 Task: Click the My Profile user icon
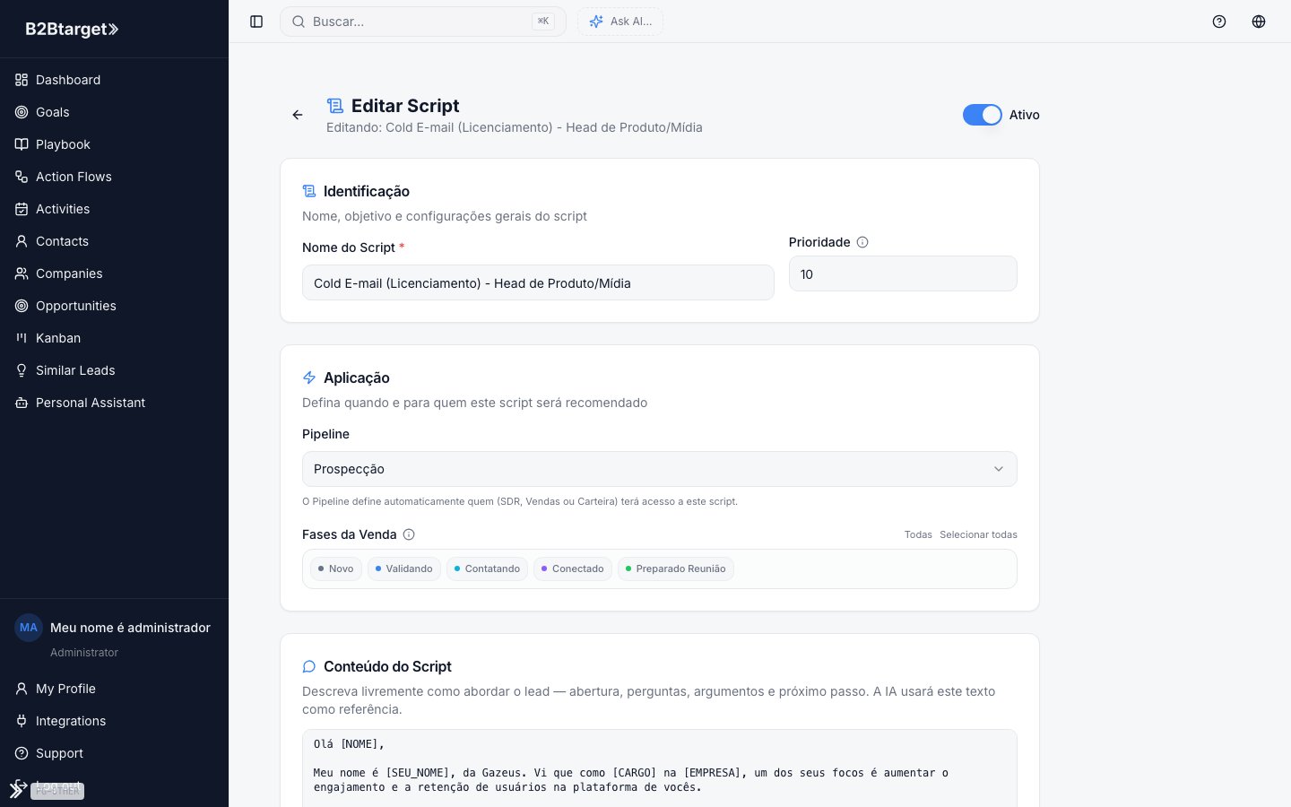(x=22, y=689)
